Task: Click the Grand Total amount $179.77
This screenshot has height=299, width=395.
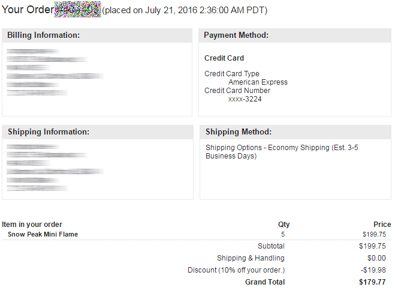Action: [x=373, y=282]
